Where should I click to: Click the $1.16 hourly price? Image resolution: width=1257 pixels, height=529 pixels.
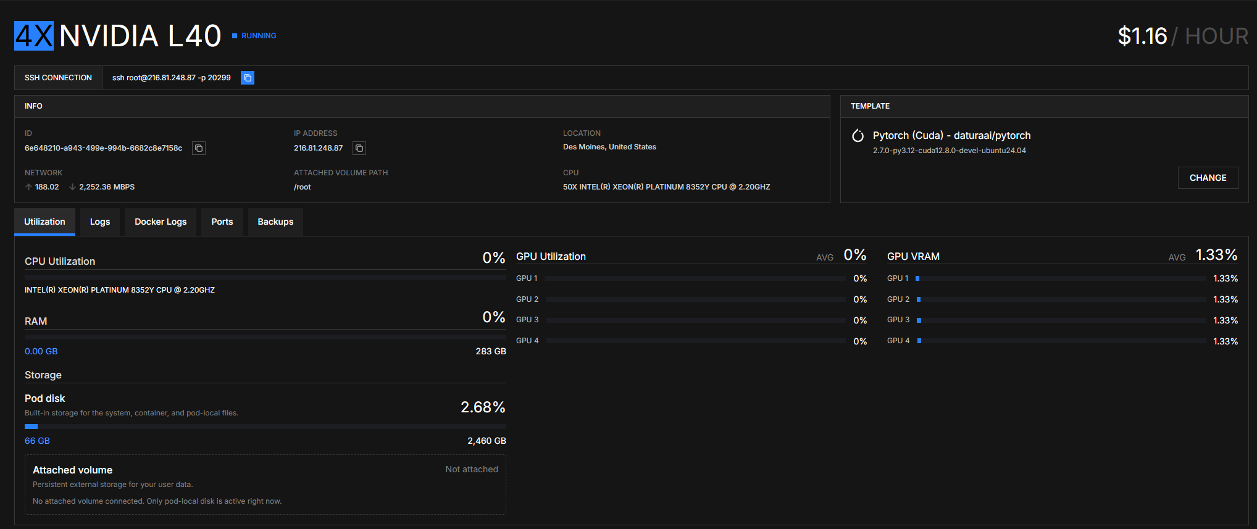click(1142, 36)
